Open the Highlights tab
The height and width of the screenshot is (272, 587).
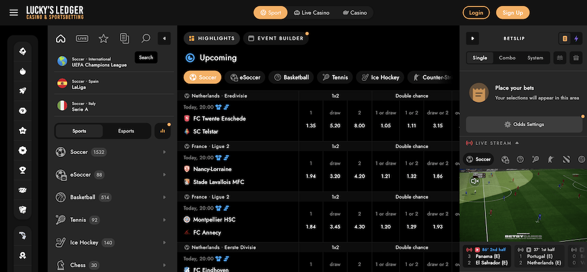(212, 38)
